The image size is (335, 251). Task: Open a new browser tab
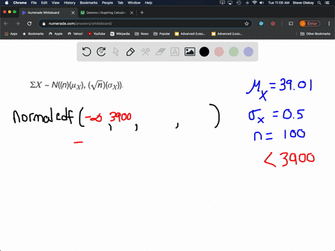click(142, 13)
